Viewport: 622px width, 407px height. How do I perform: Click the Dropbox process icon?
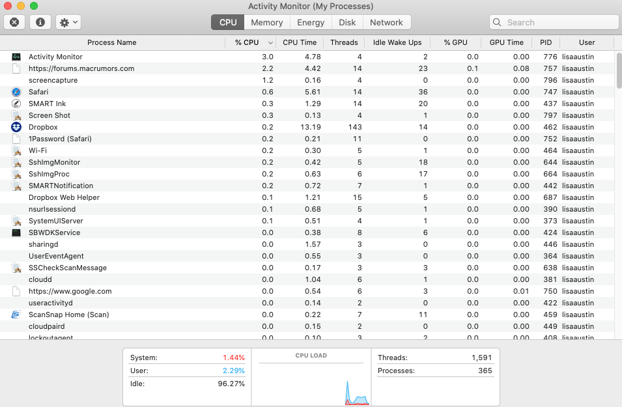tap(16, 127)
